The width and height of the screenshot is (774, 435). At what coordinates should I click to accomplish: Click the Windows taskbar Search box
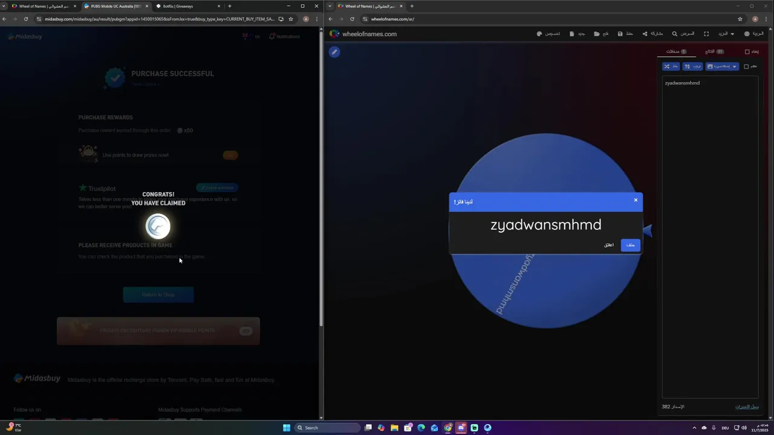(326, 428)
